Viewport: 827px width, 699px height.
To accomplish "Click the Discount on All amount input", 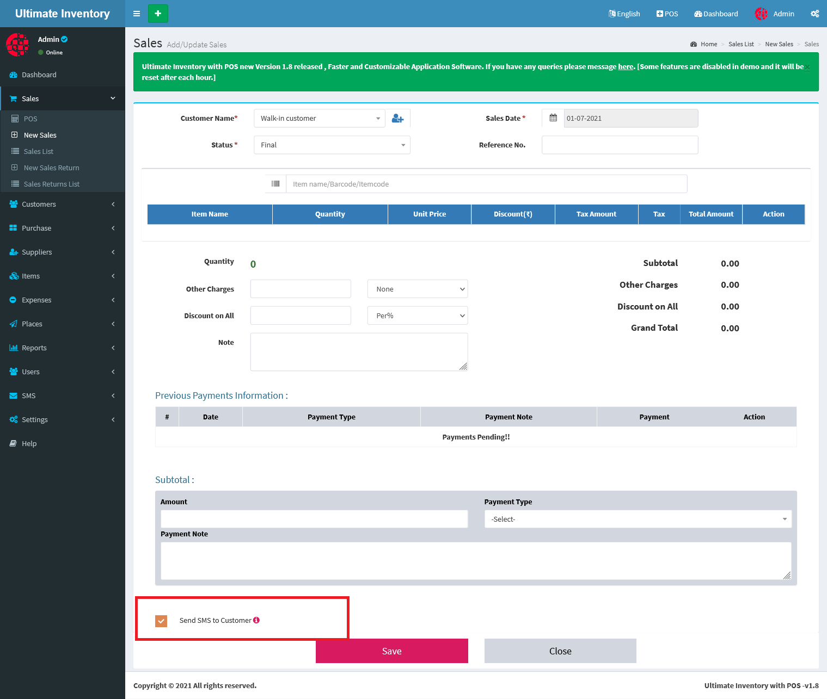I will [301, 316].
